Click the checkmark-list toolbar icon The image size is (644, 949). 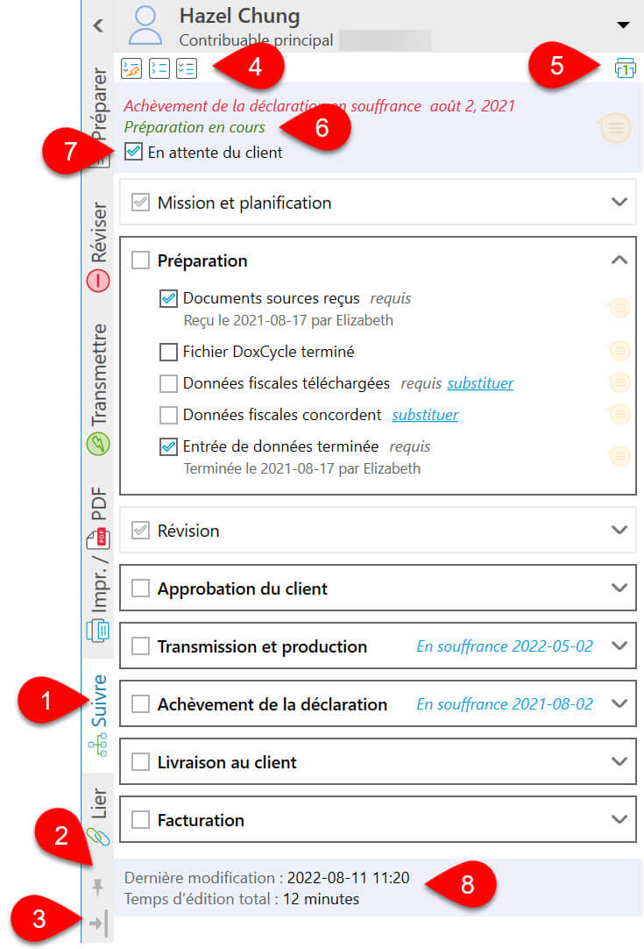[x=187, y=68]
